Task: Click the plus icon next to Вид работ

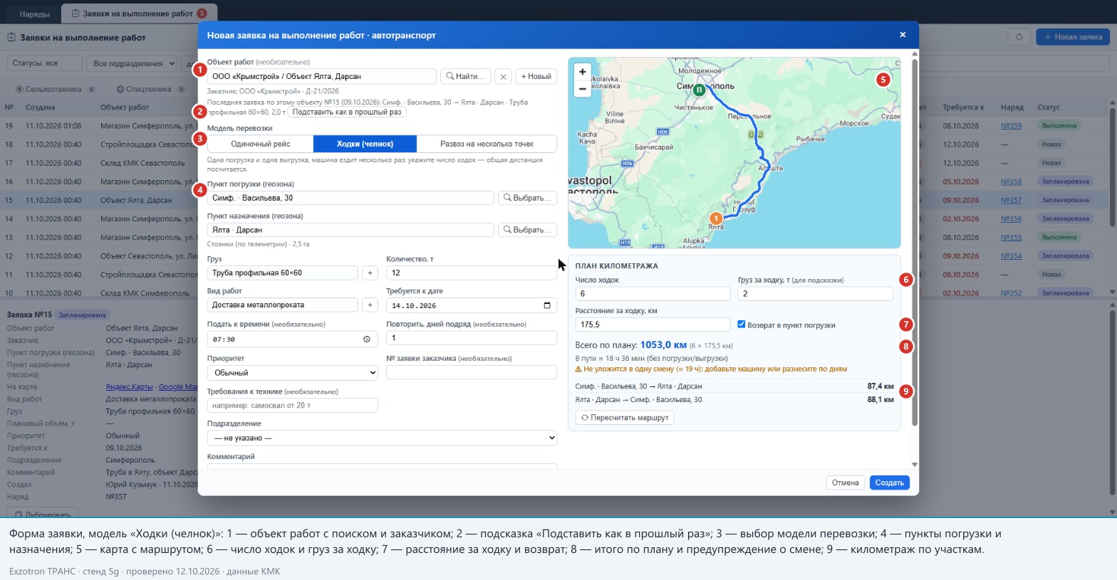Action: point(370,305)
